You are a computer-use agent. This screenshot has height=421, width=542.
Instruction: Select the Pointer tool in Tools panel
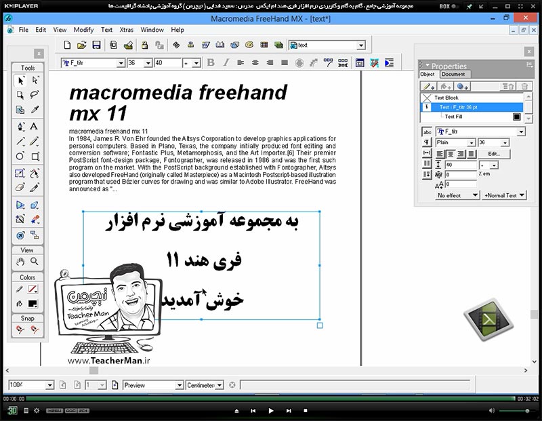(20, 81)
